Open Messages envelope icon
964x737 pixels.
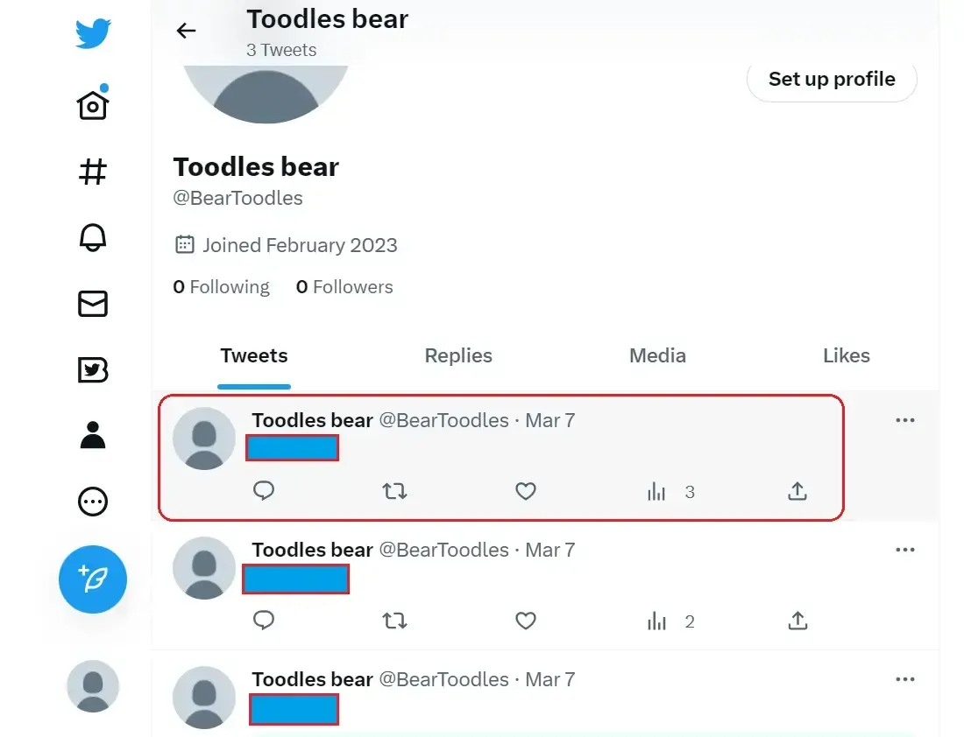(x=93, y=304)
